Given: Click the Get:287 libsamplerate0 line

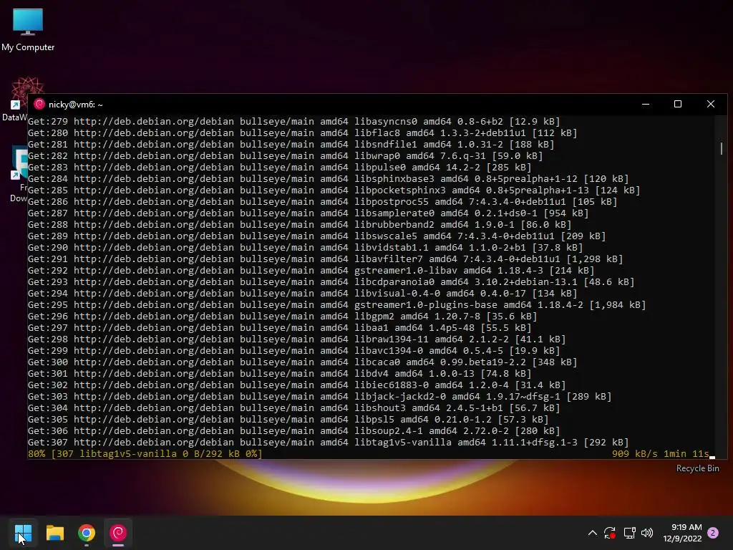Looking at the screenshot, I should (x=308, y=213).
